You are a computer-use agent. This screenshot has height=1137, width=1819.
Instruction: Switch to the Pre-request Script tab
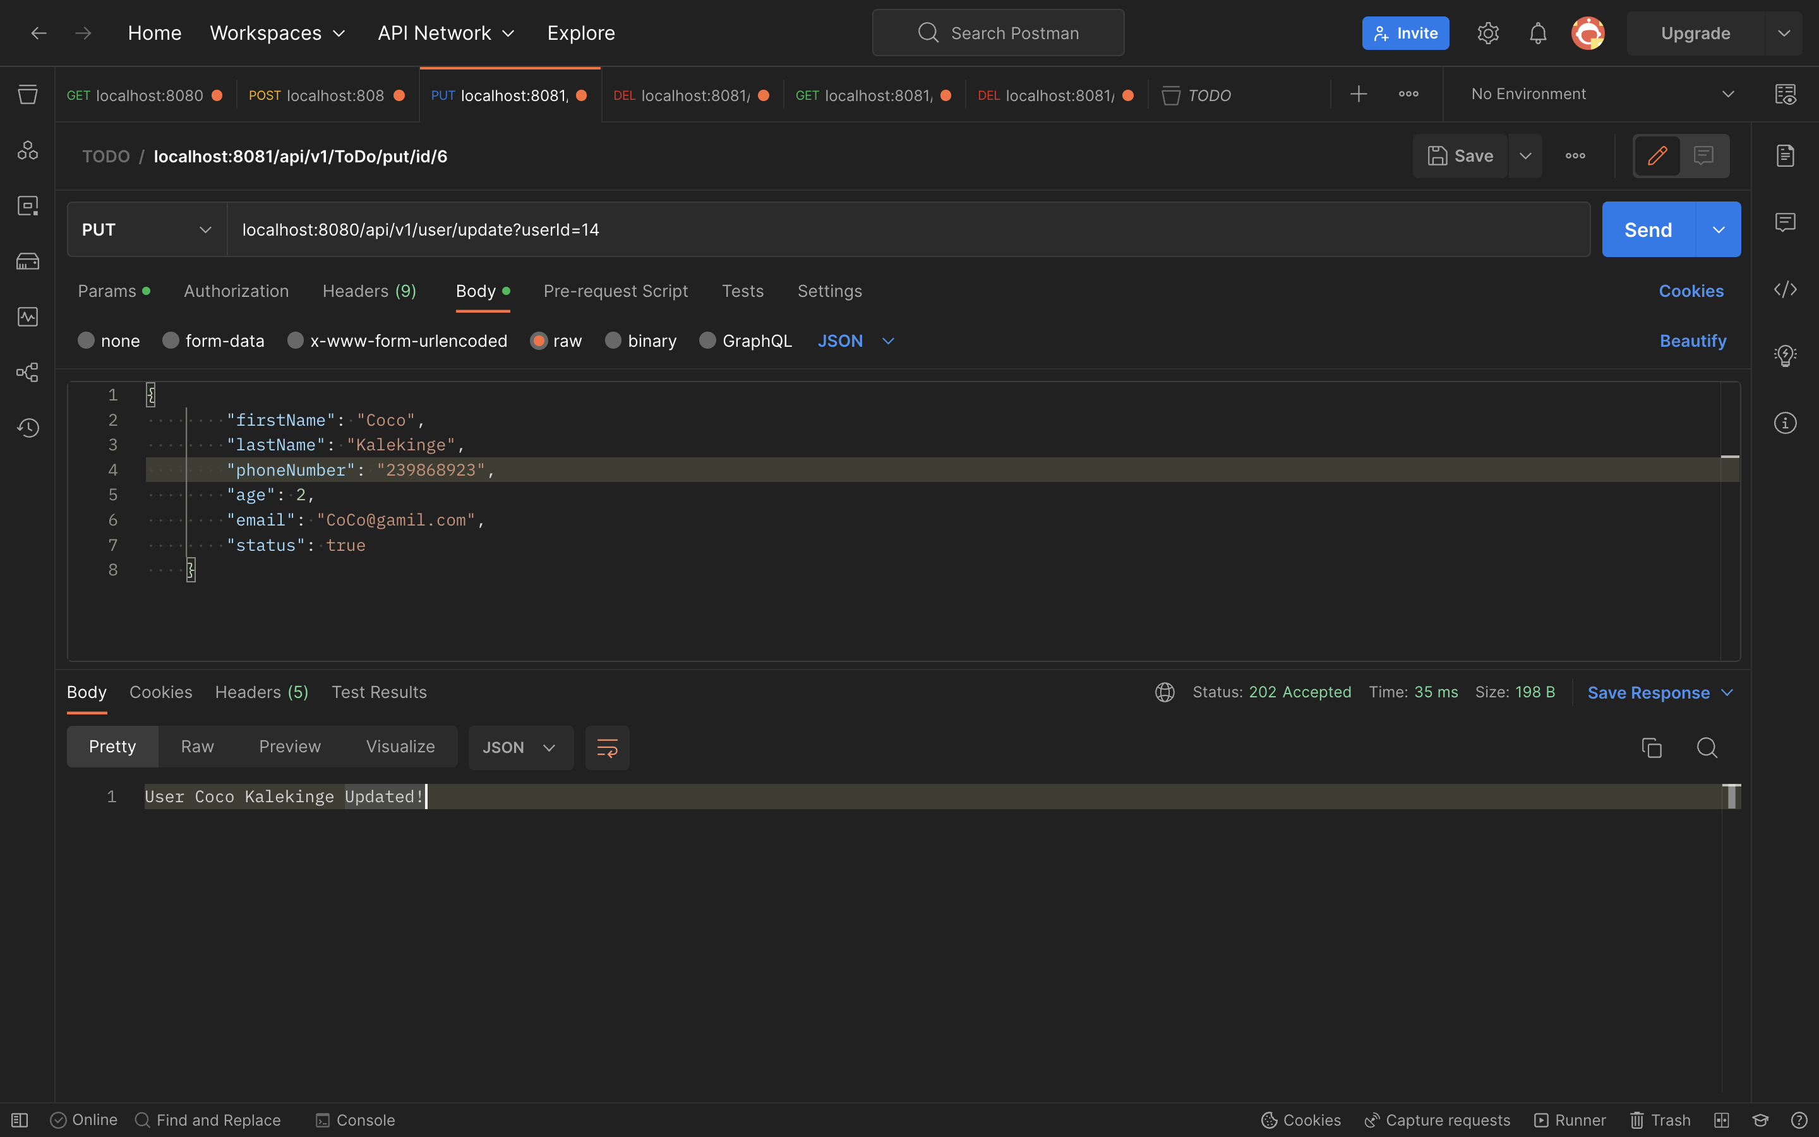point(616,291)
